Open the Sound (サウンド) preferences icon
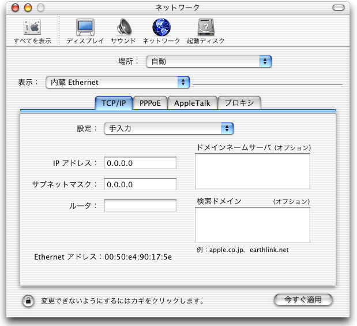This screenshot has height=326, width=357. click(x=124, y=27)
